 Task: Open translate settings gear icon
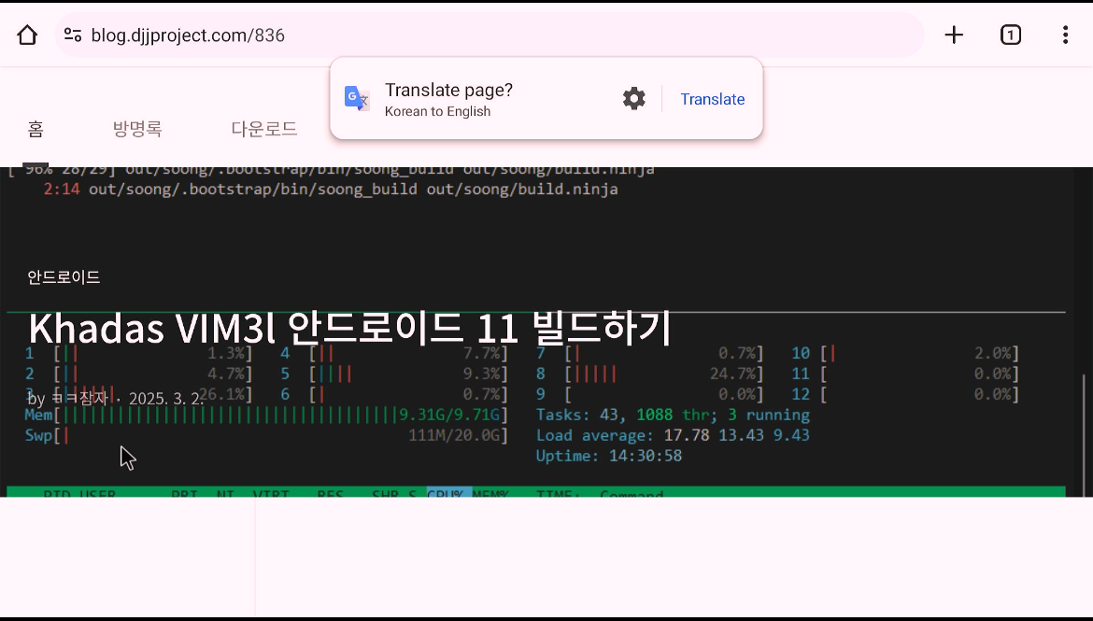tap(633, 99)
